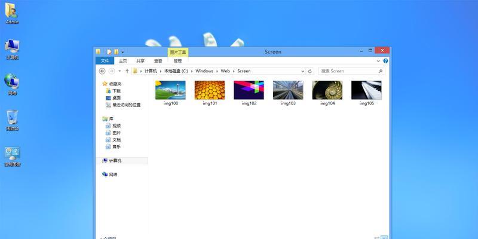Screen dimensions: 478x239
Task: Open the 计算机 desktop icon
Action: coord(12,50)
